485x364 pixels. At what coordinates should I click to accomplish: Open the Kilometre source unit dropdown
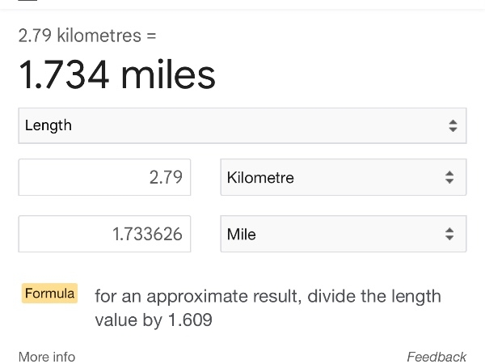click(343, 178)
